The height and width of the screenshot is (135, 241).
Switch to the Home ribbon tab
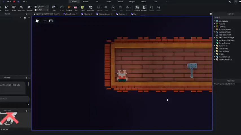point(74,1)
